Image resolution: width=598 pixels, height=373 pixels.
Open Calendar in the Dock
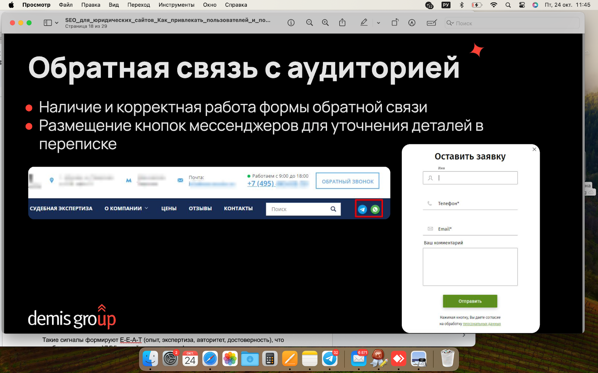(x=190, y=359)
